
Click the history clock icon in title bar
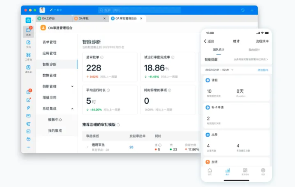pos(243,10)
